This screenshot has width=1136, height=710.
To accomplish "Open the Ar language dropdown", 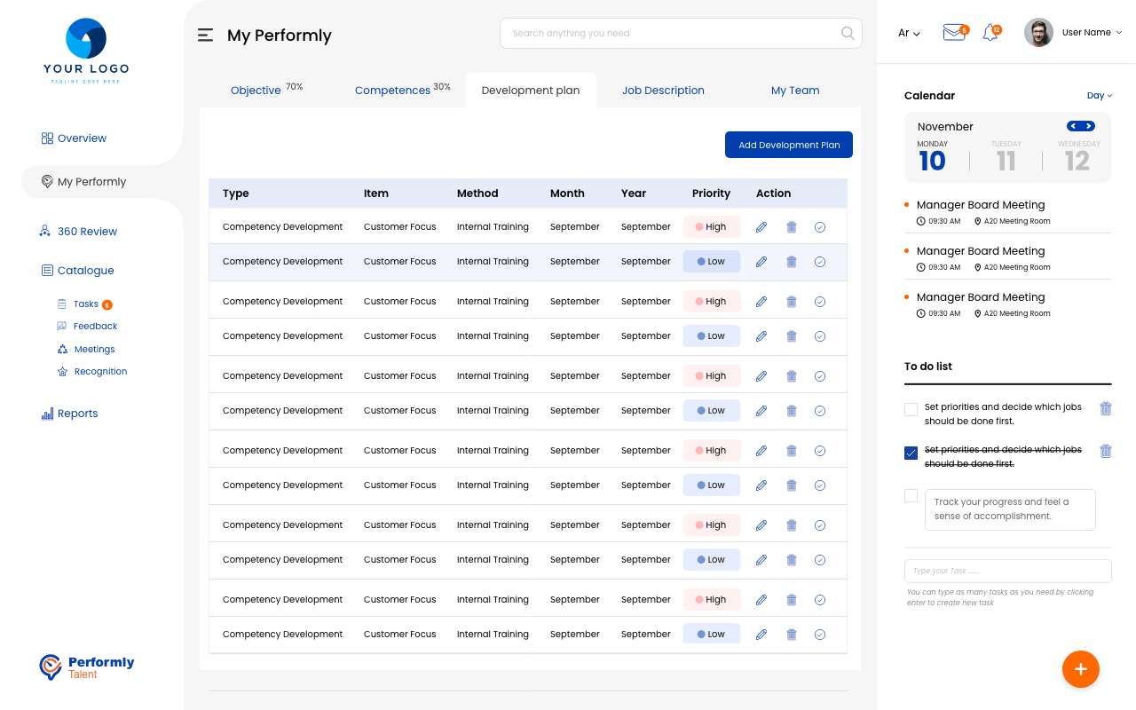I will pos(909,34).
